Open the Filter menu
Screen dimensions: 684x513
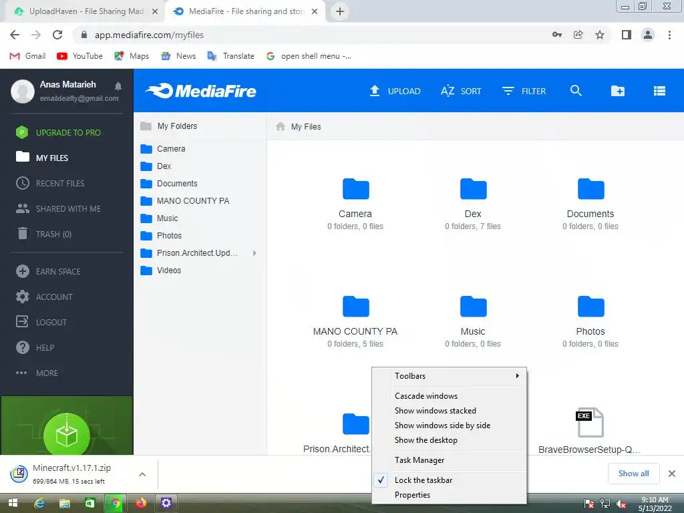524,91
